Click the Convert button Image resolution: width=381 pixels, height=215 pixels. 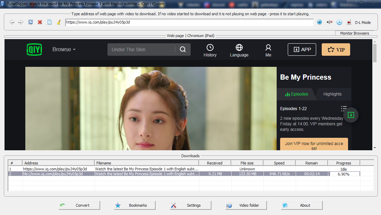click(79, 205)
